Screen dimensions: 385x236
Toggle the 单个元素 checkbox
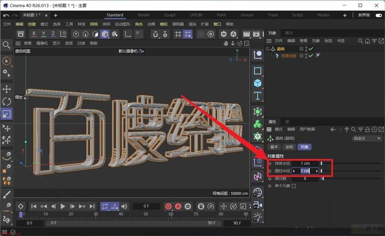(294, 186)
